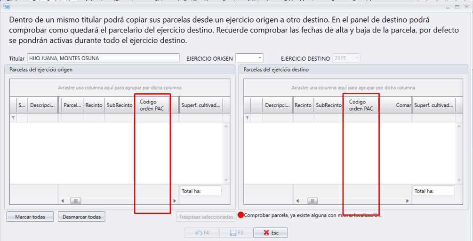473x241 pixels.
Task: Click the Desmarcar todas button
Action: (x=81, y=217)
